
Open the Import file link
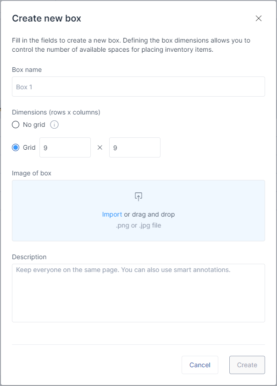click(x=112, y=214)
